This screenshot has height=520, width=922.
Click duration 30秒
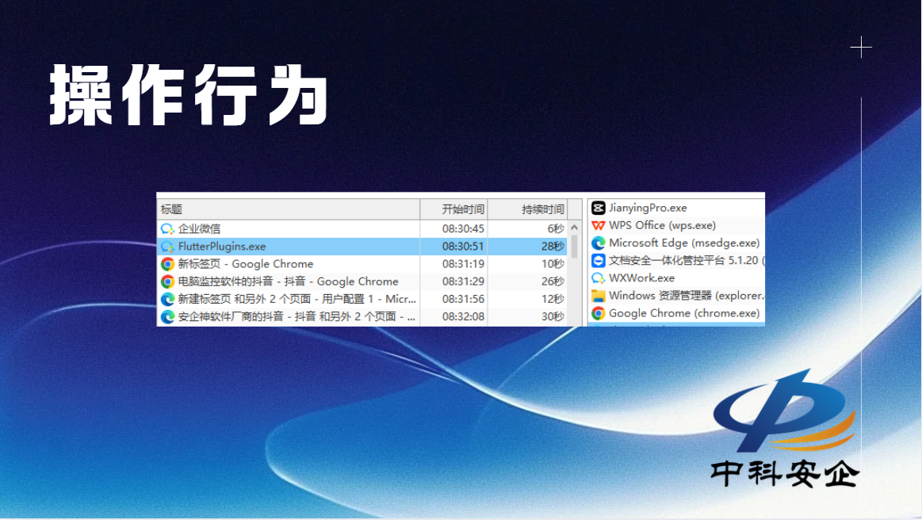(x=553, y=316)
